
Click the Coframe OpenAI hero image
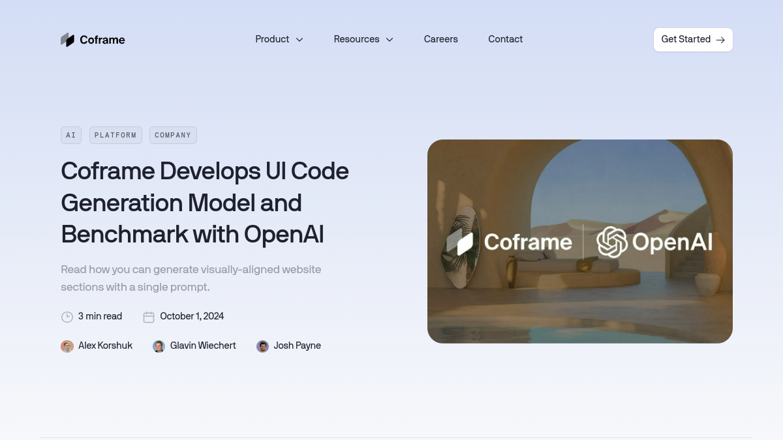coord(580,241)
